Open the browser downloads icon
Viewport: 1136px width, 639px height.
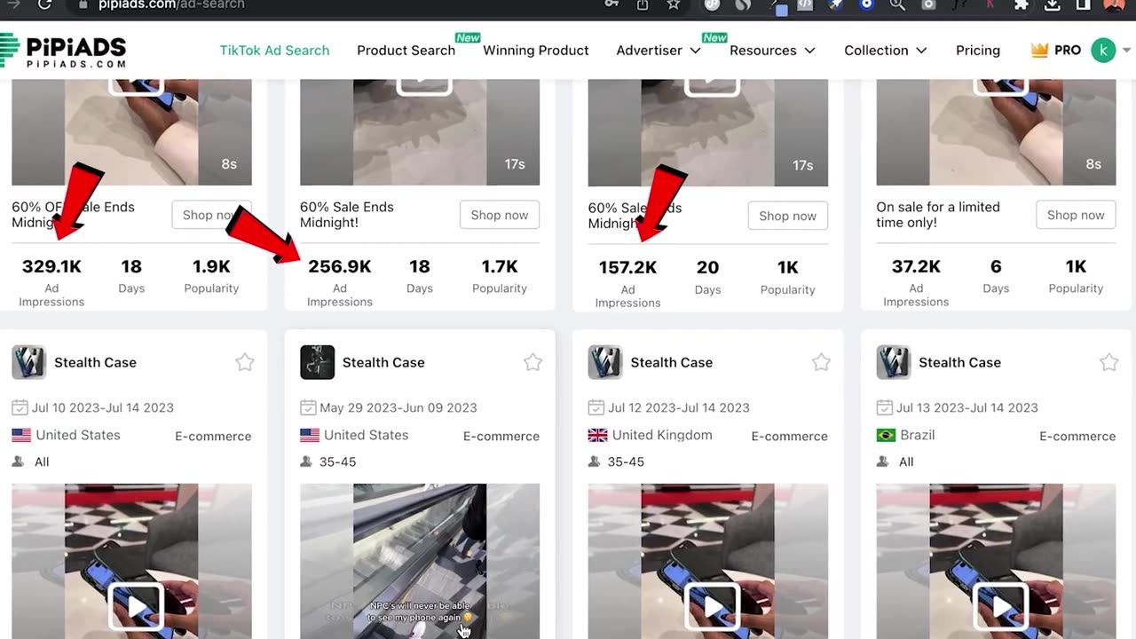click(x=1052, y=4)
